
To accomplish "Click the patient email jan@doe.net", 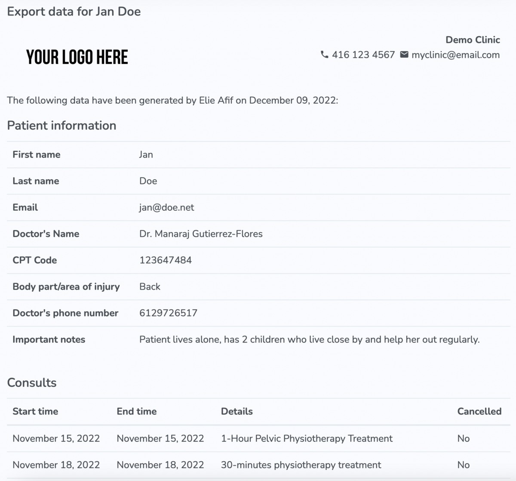I will click(x=166, y=207).
